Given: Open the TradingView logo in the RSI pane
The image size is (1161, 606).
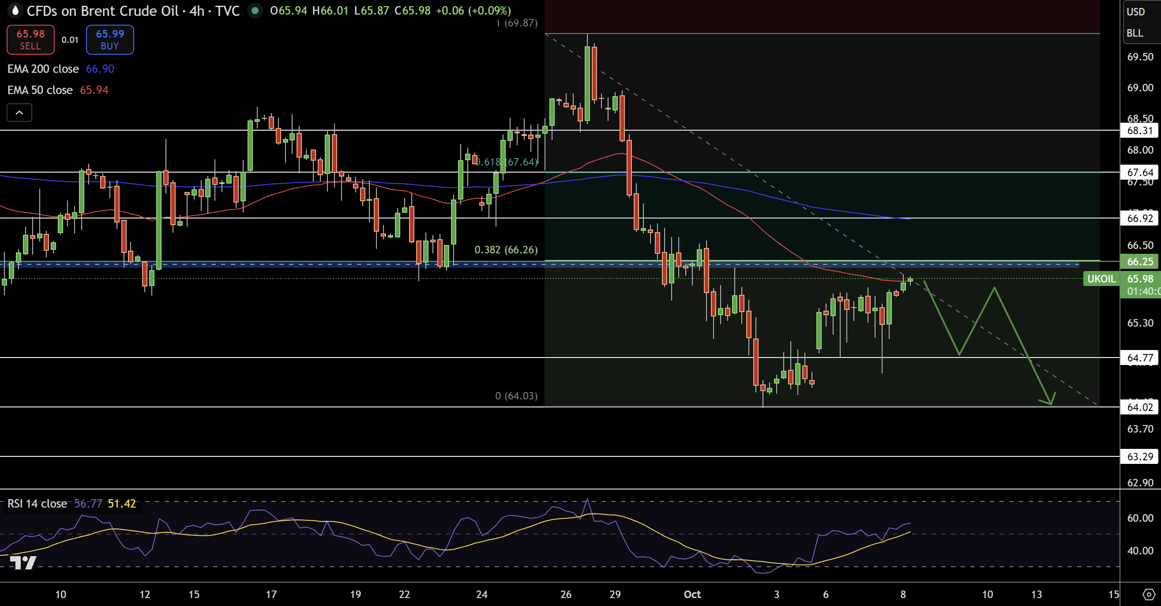Looking at the screenshot, I should [23, 562].
